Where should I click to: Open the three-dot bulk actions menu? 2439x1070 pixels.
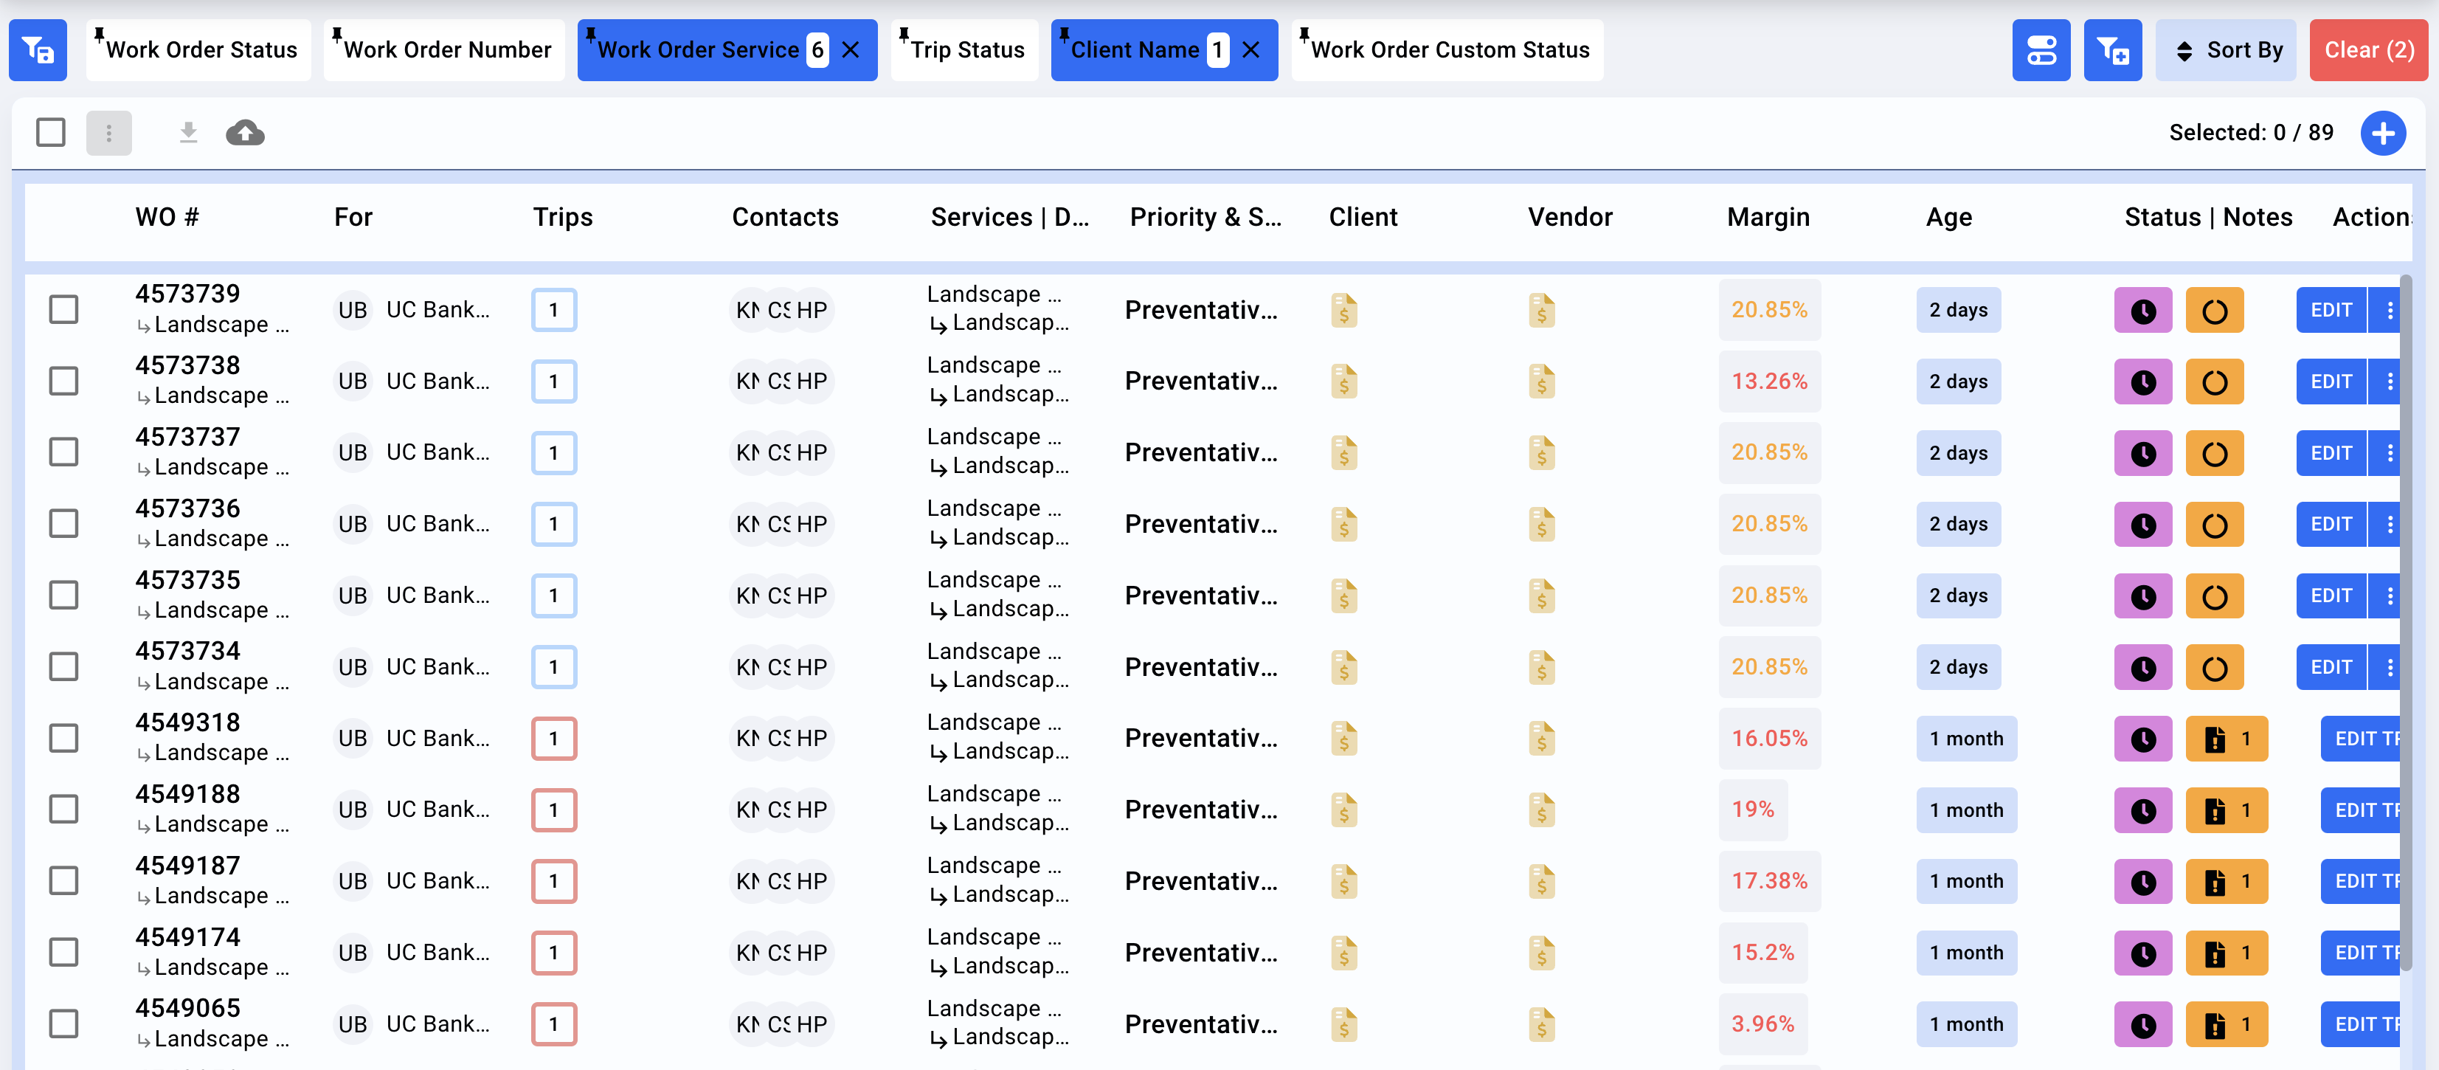(109, 133)
